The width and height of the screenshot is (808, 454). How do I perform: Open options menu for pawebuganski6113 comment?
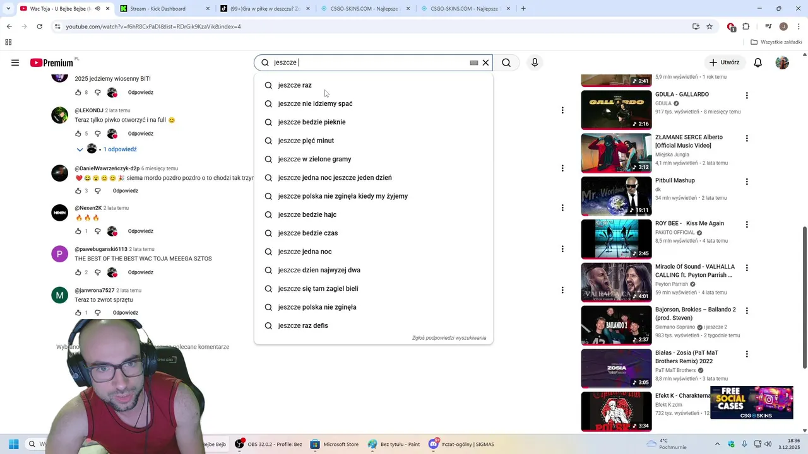[x=562, y=249]
